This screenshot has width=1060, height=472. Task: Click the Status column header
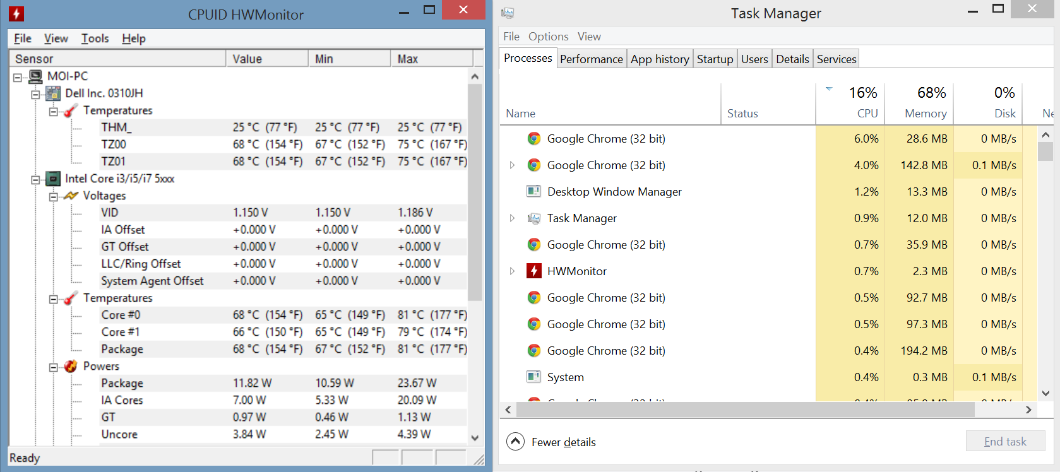pyautogui.click(x=768, y=103)
